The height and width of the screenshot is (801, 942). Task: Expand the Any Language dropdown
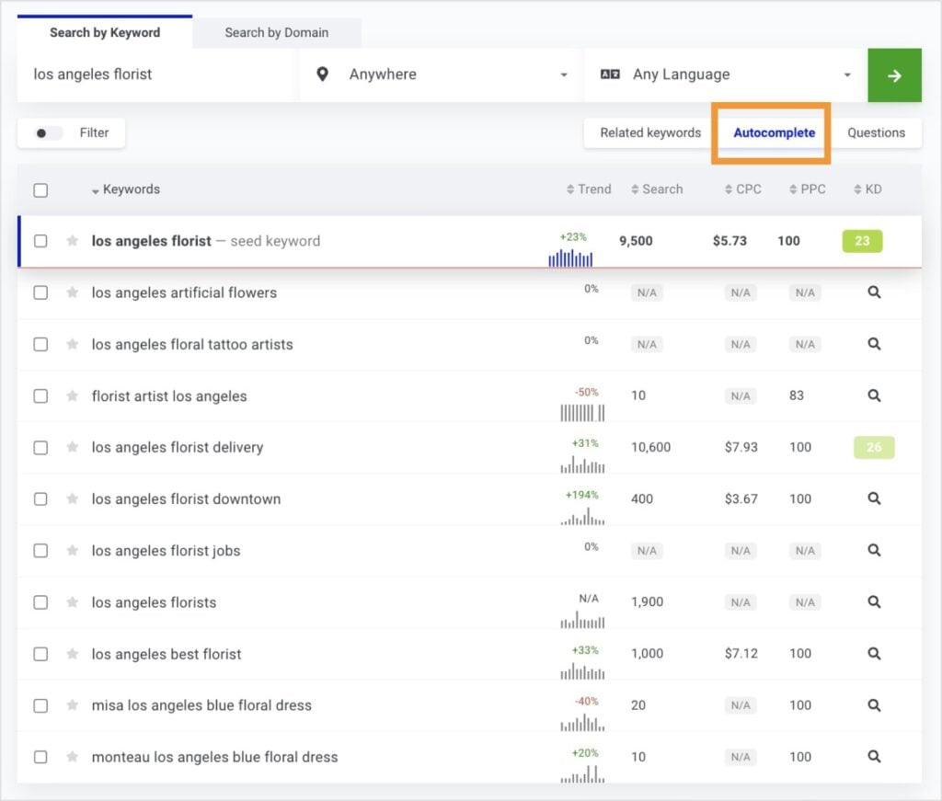pos(725,75)
